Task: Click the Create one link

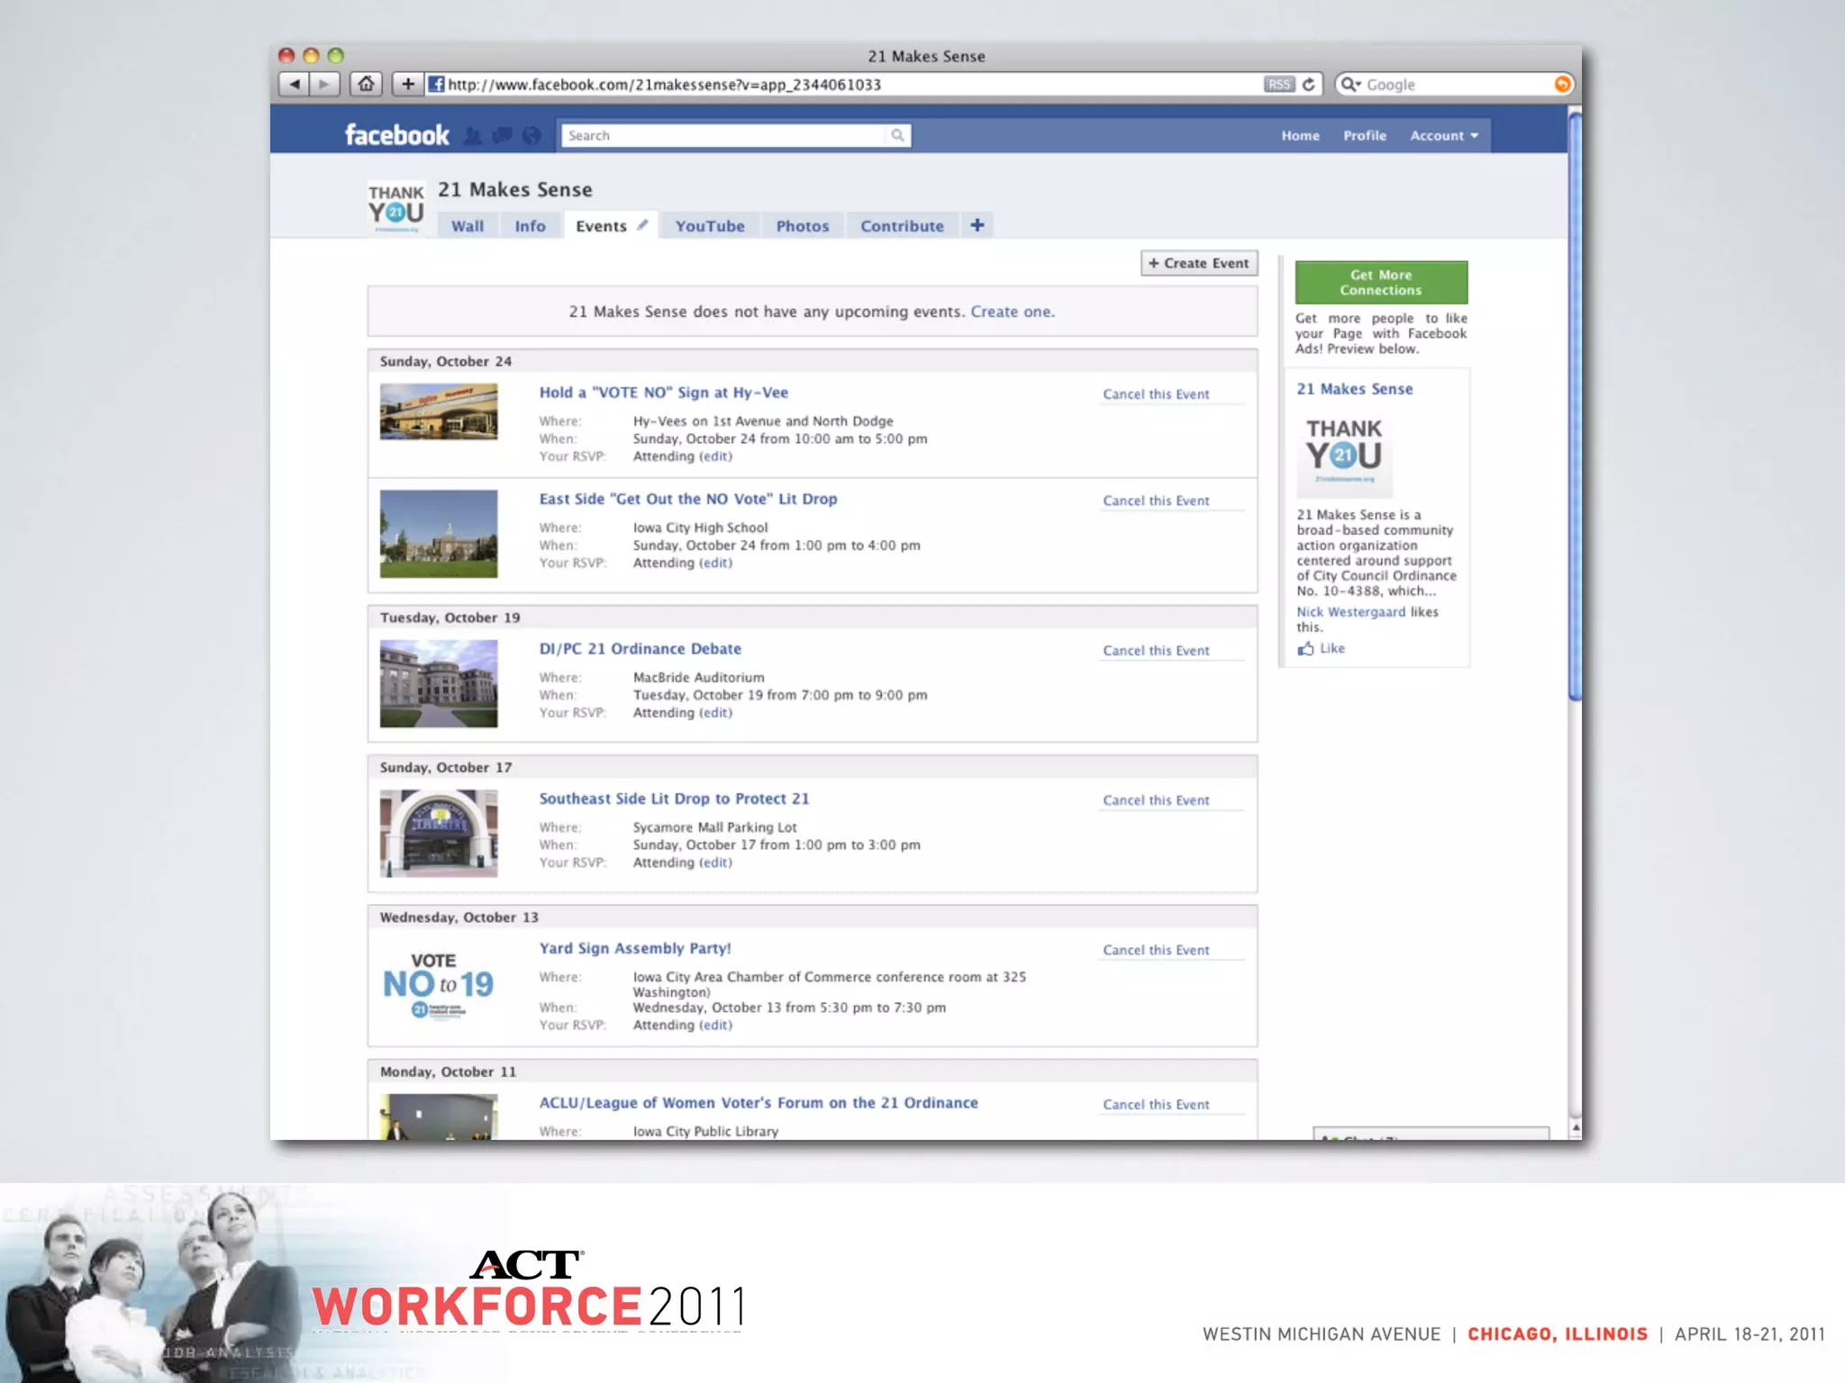Action: (1011, 312)
